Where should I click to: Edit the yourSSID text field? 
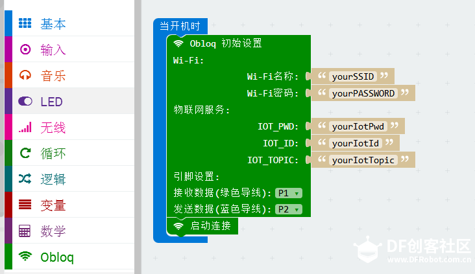point(352,76)
